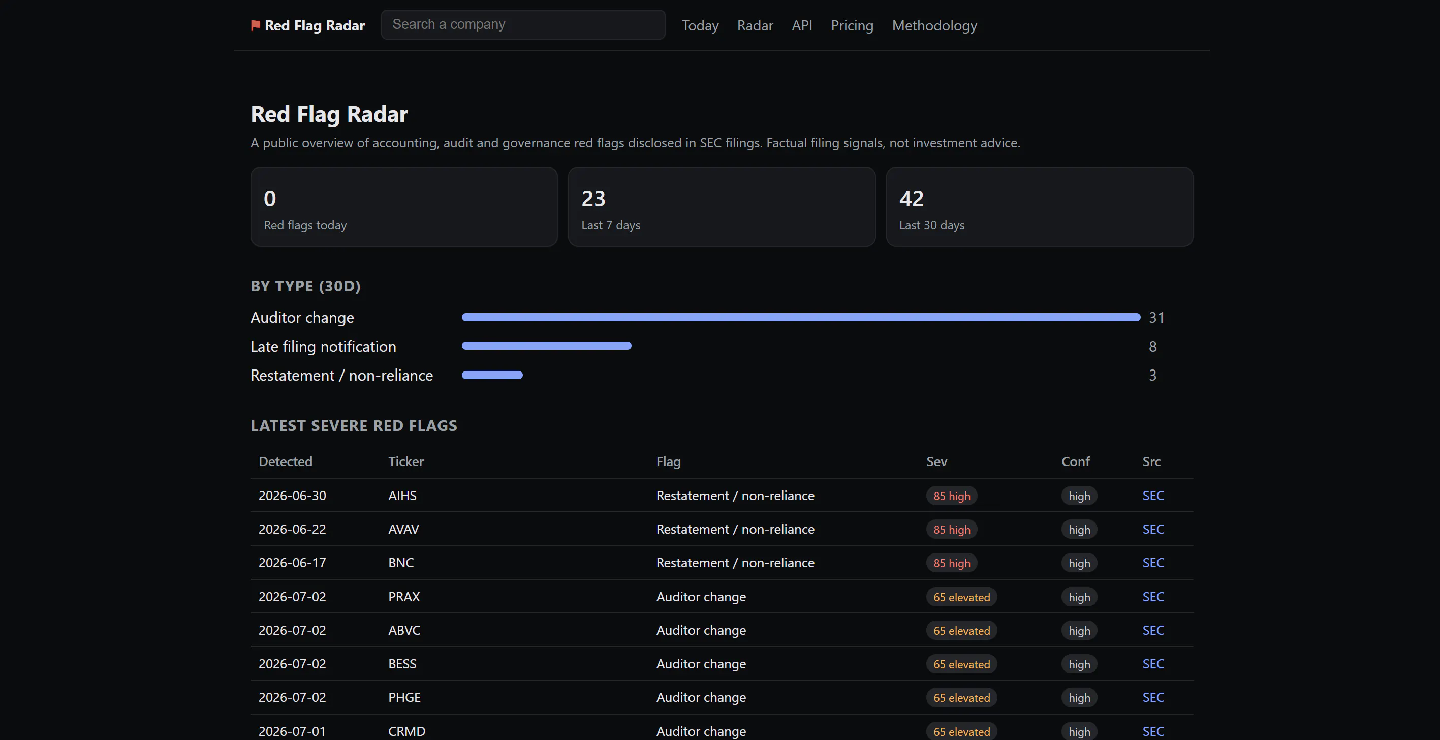Click the PRAX ticker cell
The image size is (1440, 740).
pos(403,597)
